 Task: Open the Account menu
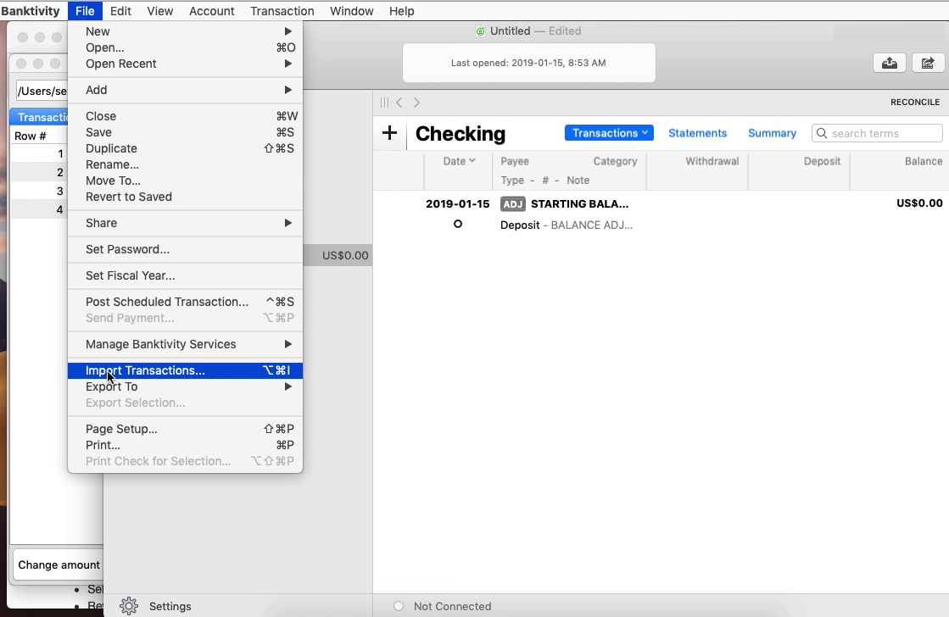[211, 11]
